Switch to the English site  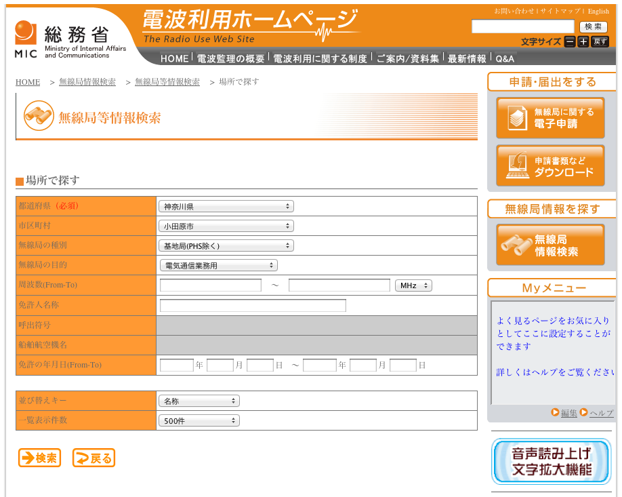tap(598, 11)
